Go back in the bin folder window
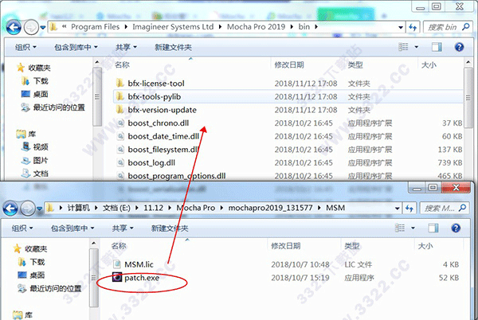Image resolution: width=478 pixels, height=320 pixels. point(14,28)
